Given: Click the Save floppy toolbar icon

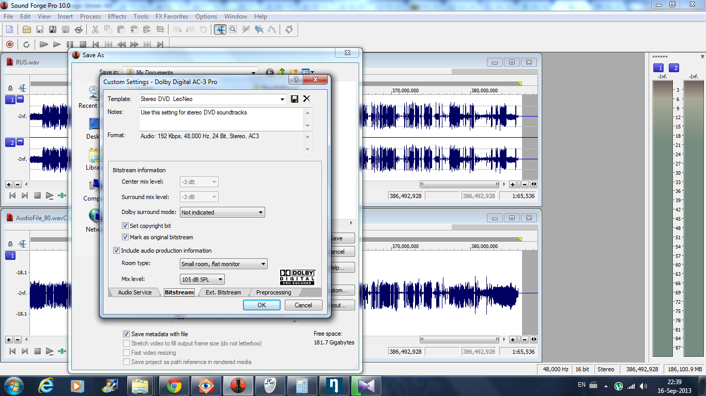Looking at the screenshot, I should pyautogui.click(x=40, y=29).
